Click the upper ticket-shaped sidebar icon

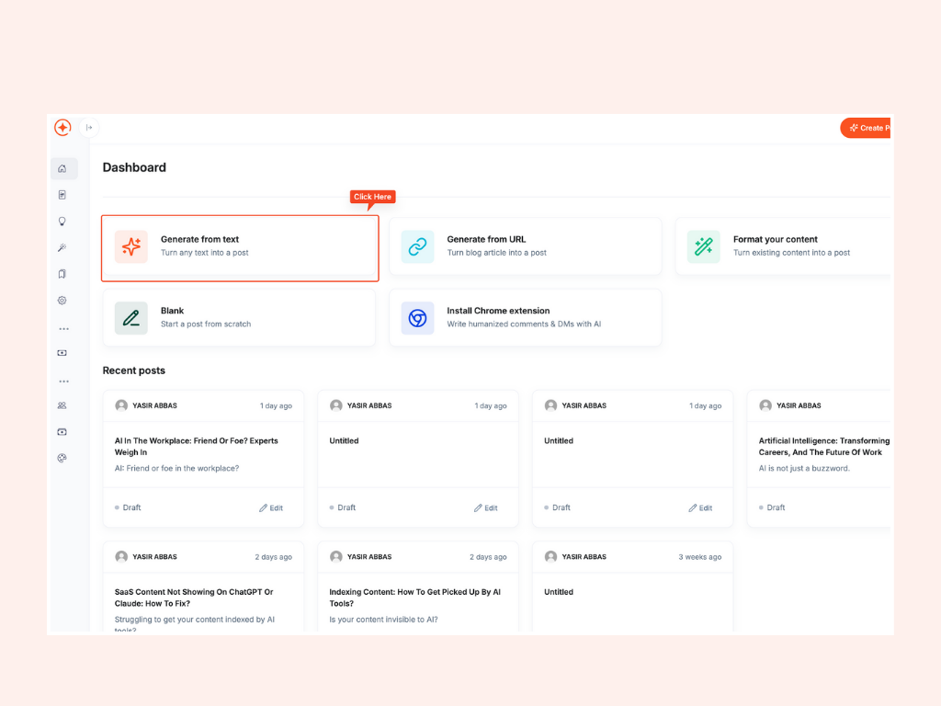point(62,353)
